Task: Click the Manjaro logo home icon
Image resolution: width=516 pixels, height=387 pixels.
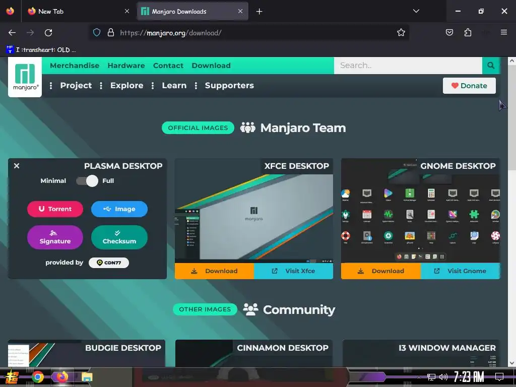Action: point(25,77)
